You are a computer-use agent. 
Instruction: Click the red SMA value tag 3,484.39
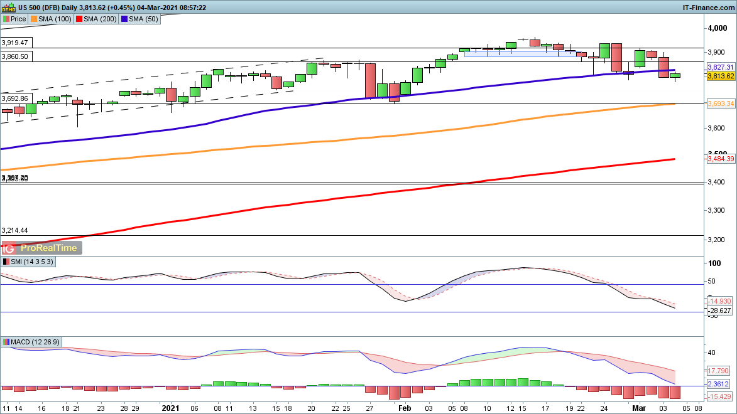[721, 159]
